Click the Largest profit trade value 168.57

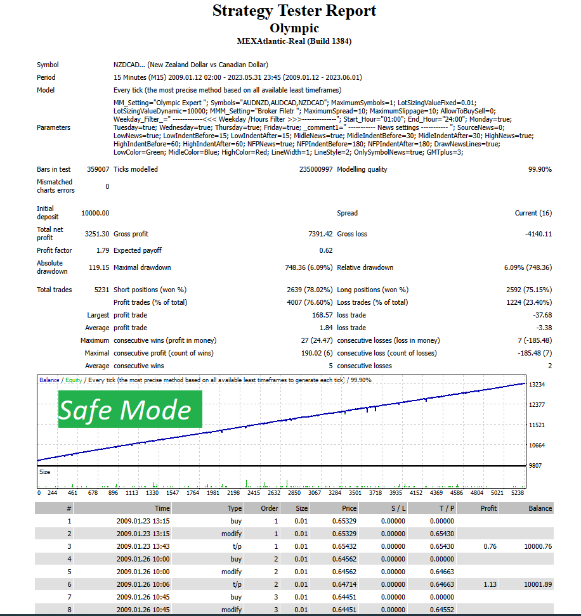click(322, 315)
